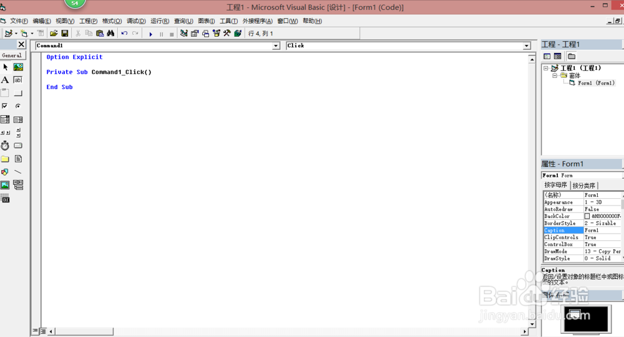Select the Data control tool
The image size is (624, 337).
coord(18,185)
